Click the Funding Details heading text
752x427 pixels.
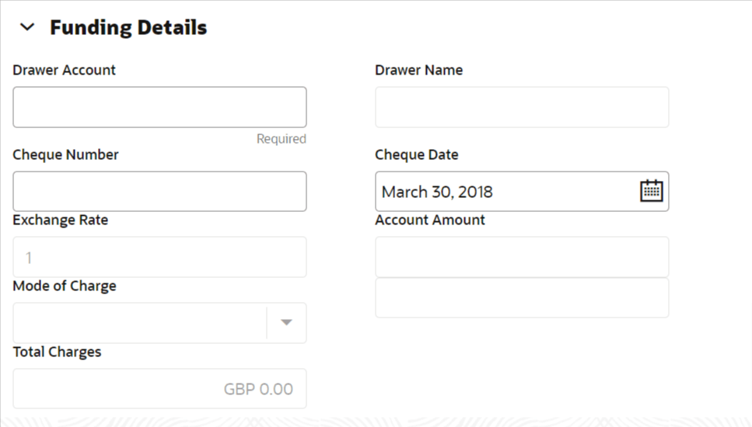click(128, 28)
